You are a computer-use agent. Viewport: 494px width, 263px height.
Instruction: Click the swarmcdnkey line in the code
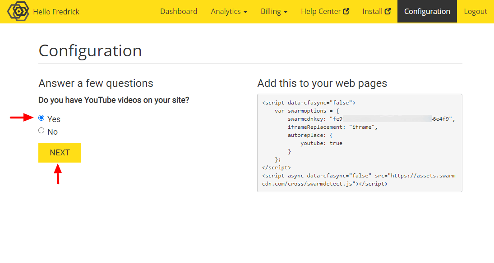(371, 119)
